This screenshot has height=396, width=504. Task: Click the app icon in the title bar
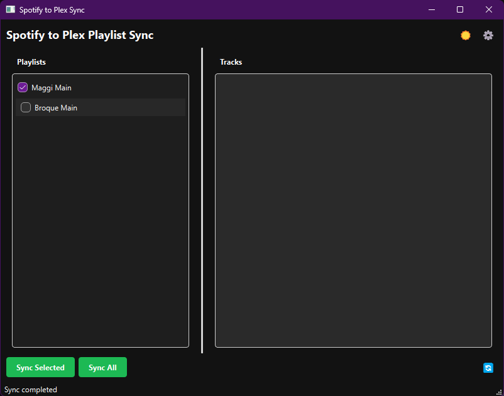(10, 9)
